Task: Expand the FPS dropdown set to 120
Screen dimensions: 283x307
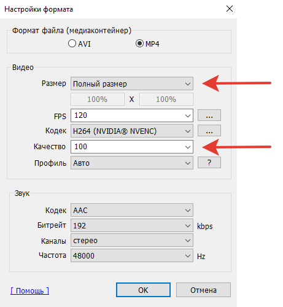Action: 132,115
